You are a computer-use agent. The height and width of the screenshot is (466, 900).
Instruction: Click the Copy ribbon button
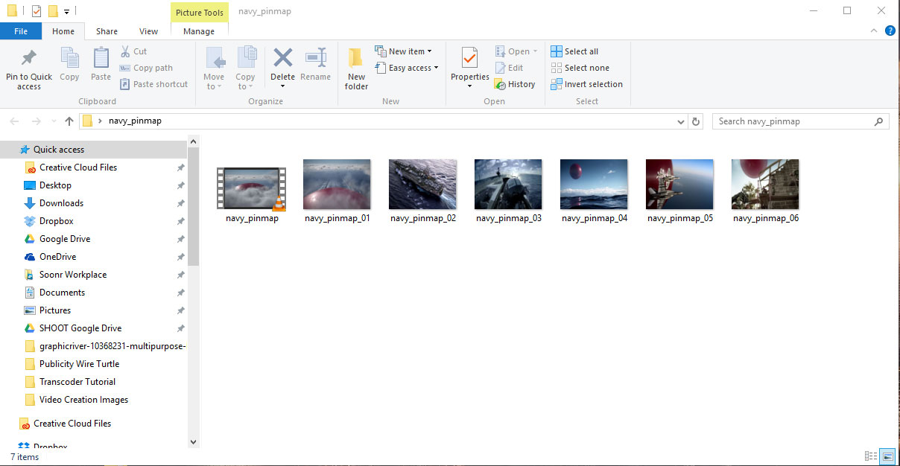pyautogui.click(x=69, y=64)
